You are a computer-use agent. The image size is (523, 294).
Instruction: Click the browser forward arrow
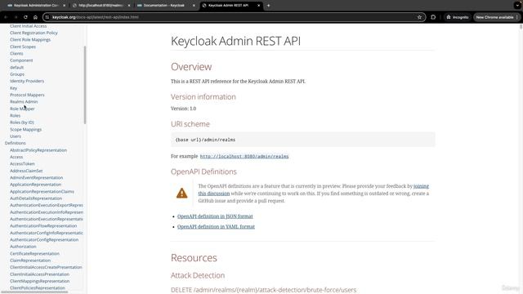16,17
